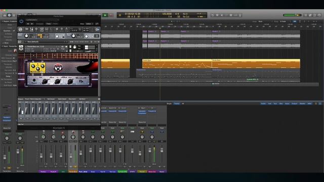The image size is (324, 182).
Task: Toggle Cycle mode icon right of LCD
Action: click(213, 15)
